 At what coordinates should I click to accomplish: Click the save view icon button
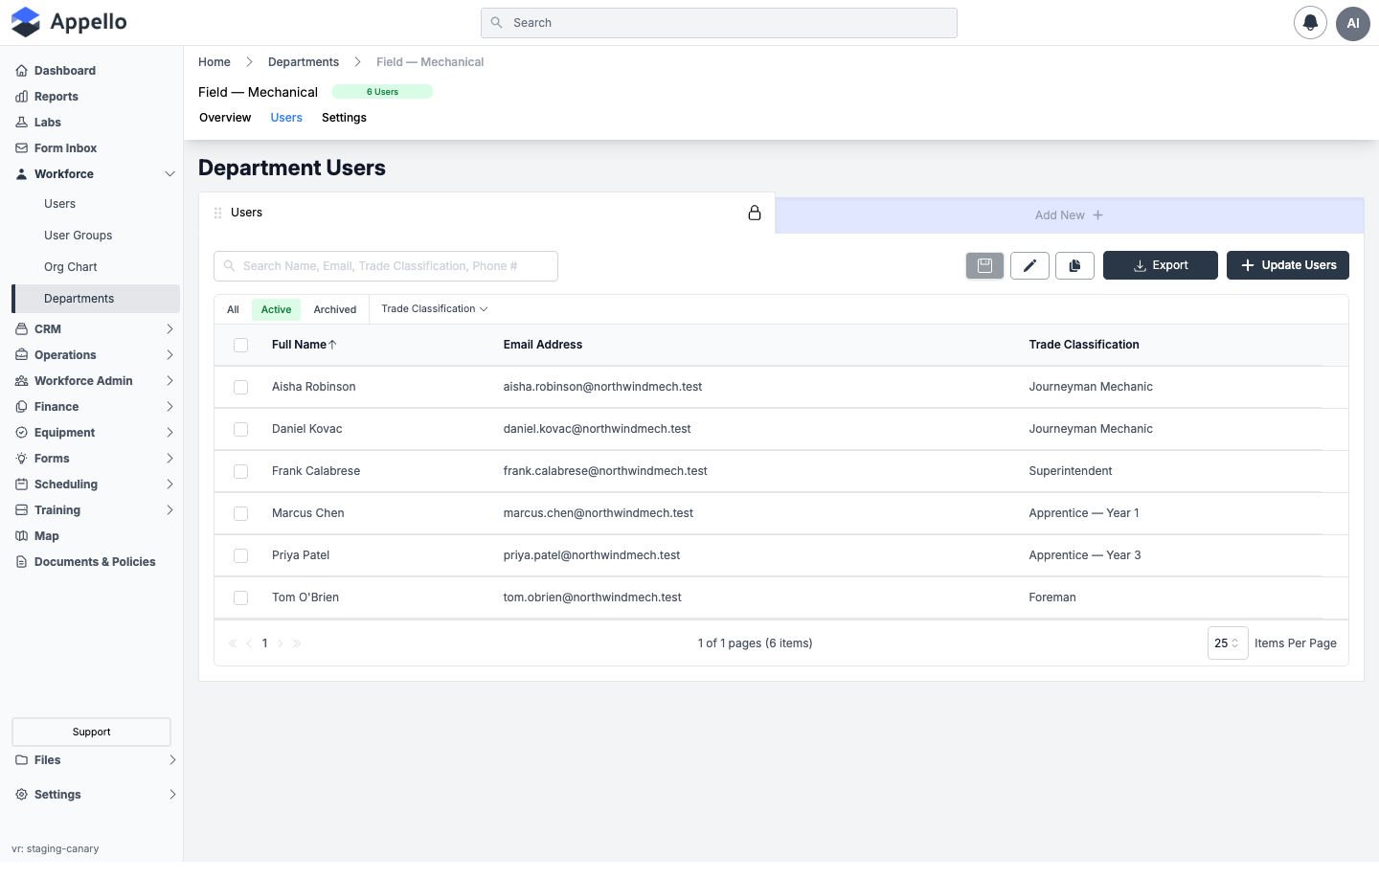tap(984, 265)
